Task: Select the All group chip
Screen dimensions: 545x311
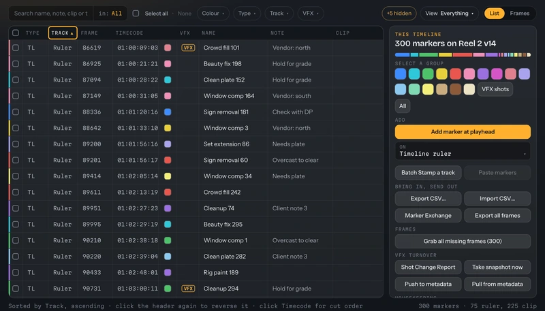Action: pos(403,106)
